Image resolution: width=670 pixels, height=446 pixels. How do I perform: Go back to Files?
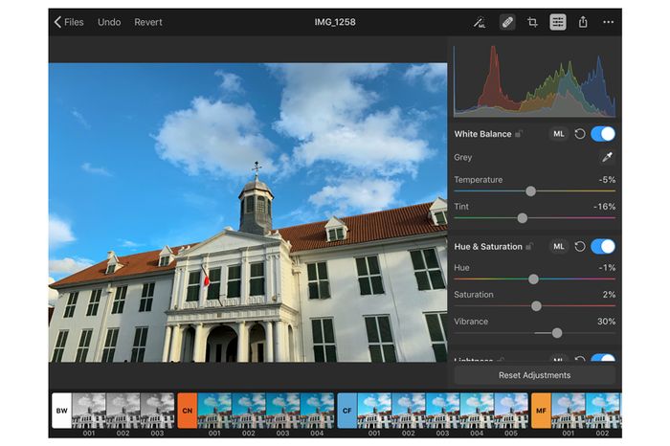pos(69,22)
